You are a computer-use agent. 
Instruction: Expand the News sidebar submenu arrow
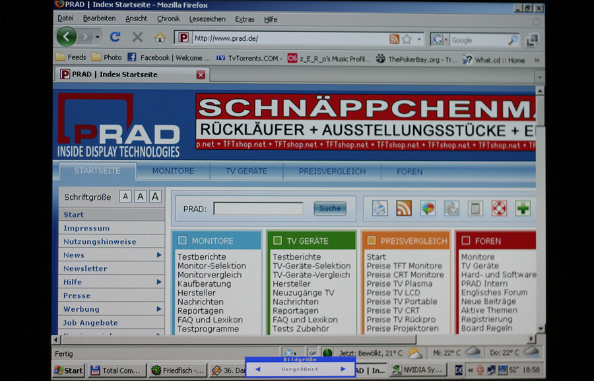click(159, 255)
